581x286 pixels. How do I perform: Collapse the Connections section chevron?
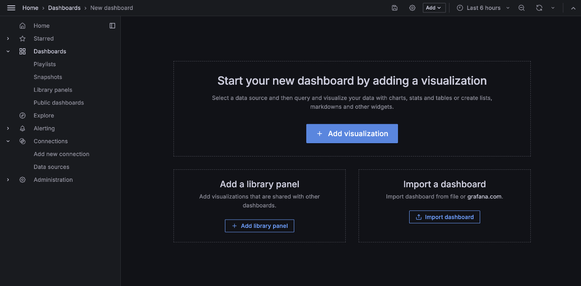(x=8, y=142)
